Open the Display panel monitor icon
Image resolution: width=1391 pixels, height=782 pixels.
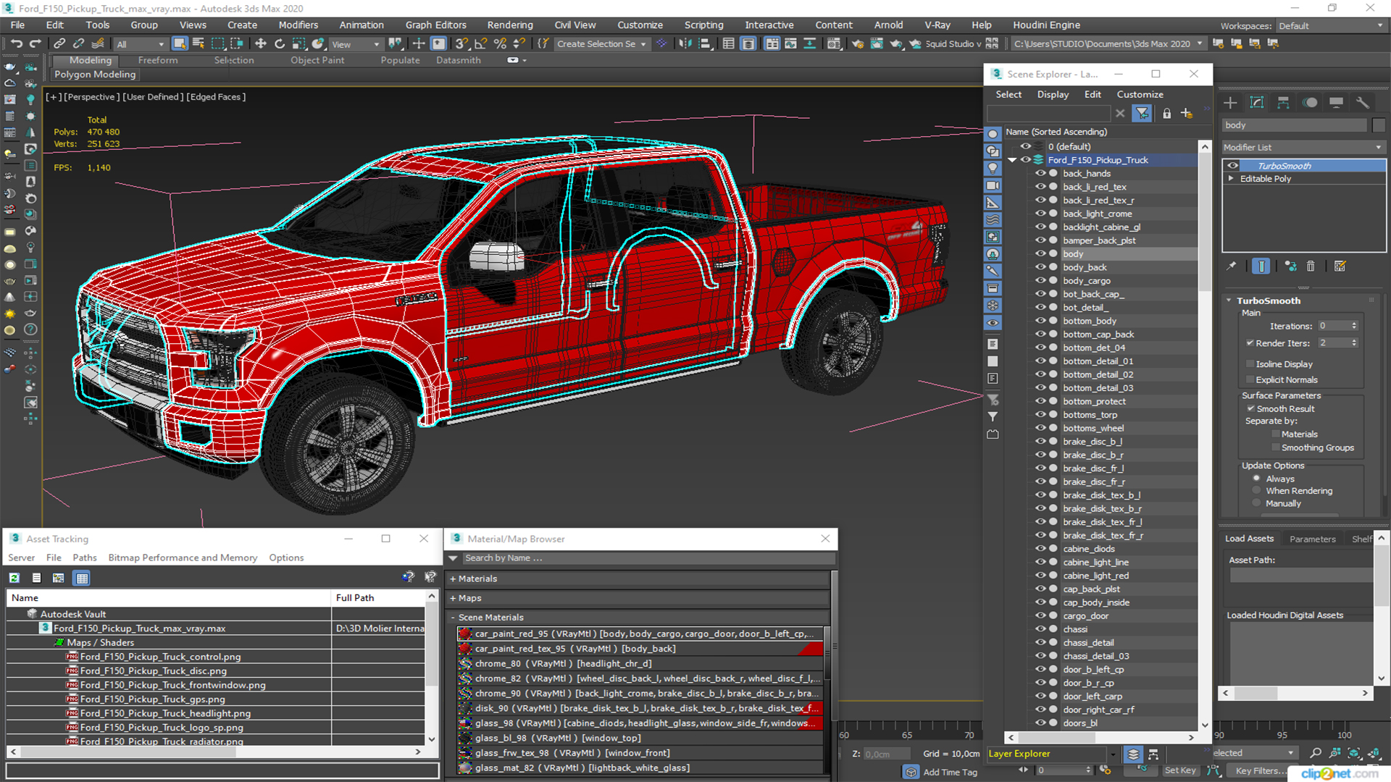[x=1337, y=103]
